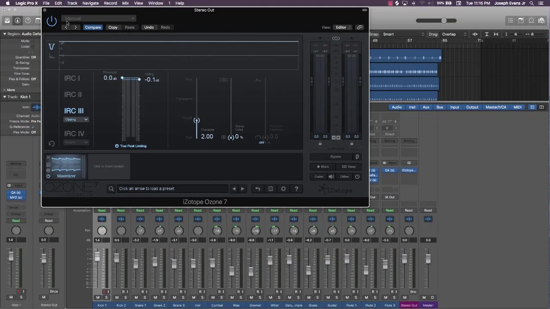The width and height of the screenshot is (550, 309).
Task: Open the media browser icon
Action: pyautogui.click(x=542, y=20)
